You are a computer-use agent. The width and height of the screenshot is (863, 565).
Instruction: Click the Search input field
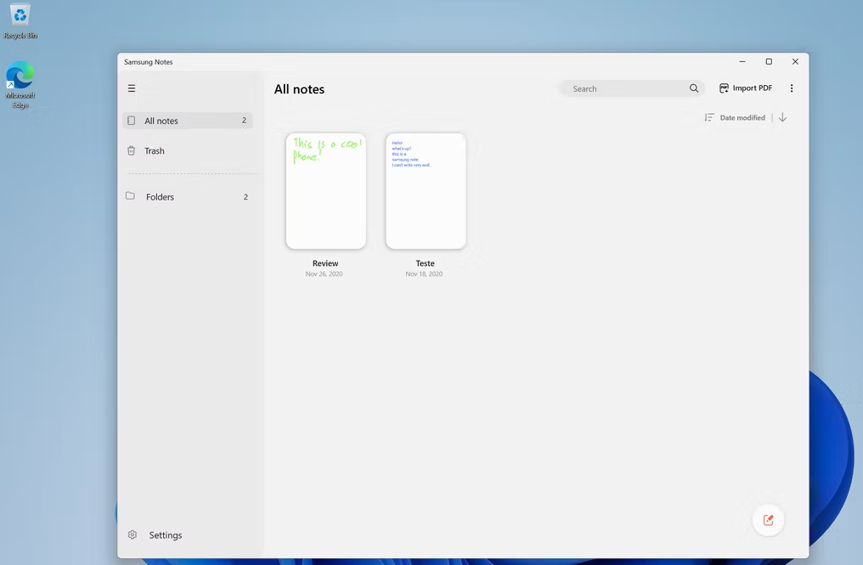click(628, 88)
